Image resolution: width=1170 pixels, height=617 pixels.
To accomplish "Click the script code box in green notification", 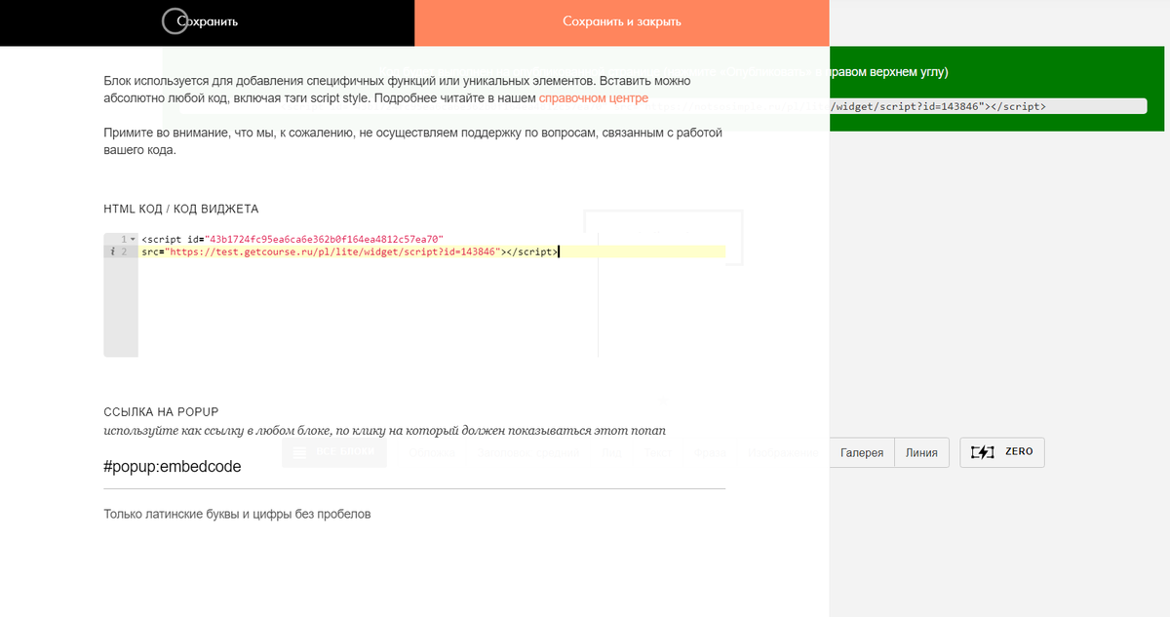I will (x=988, y=106).
